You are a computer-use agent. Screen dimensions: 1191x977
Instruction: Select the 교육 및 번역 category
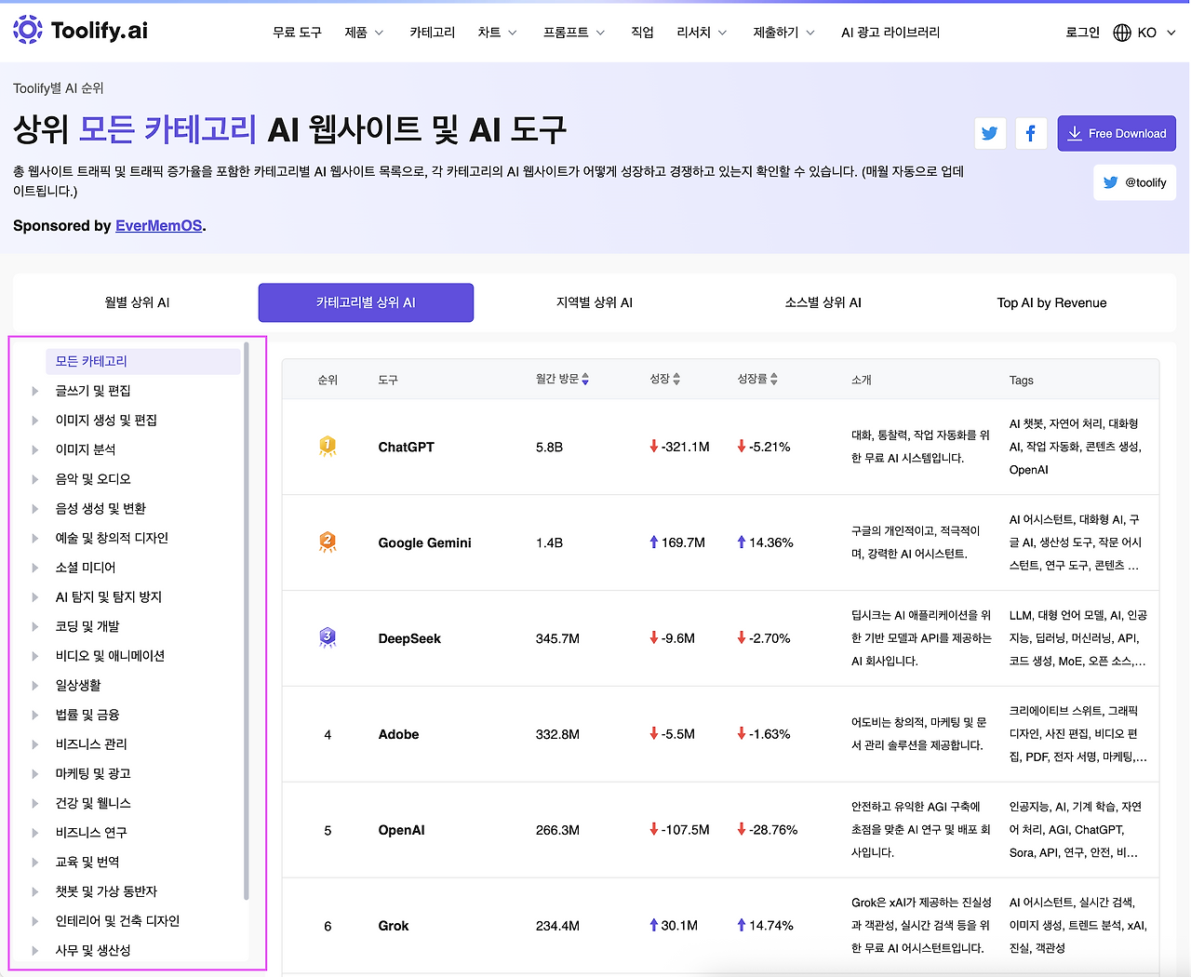(x=87, y=863)
